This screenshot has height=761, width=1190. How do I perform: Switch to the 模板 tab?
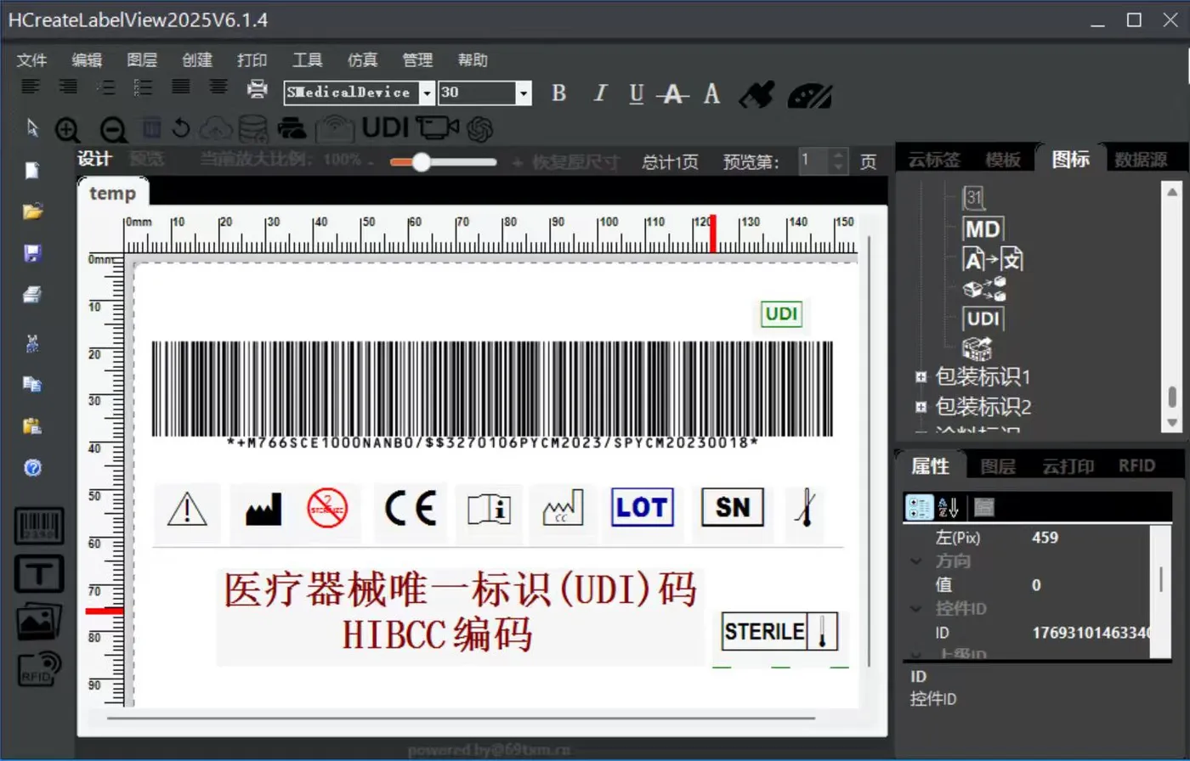point(1003,160)
